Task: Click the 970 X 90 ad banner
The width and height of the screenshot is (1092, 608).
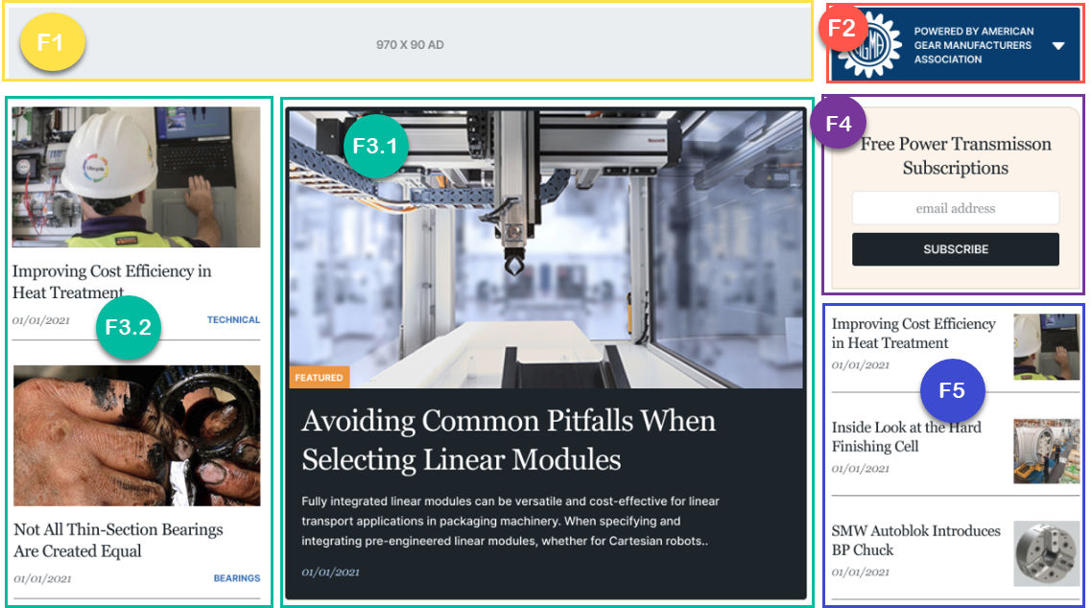Action: click(408, 43)
